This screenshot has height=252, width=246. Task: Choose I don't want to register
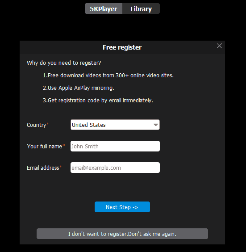tap(122, 234)
